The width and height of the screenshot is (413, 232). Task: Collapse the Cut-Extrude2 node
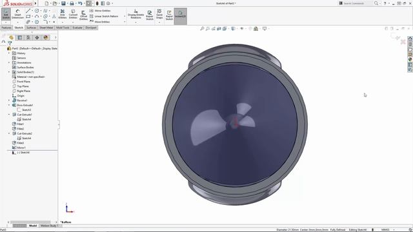(x=9, y=133)
